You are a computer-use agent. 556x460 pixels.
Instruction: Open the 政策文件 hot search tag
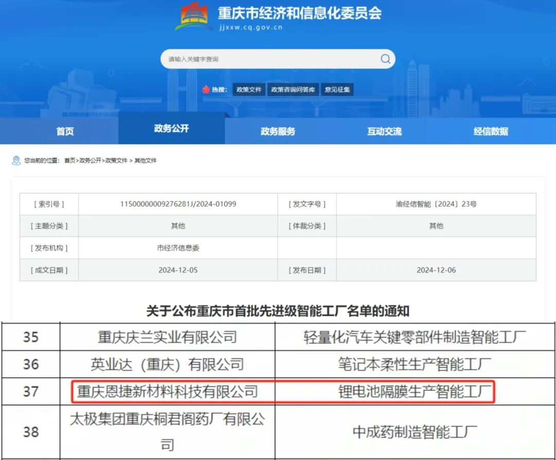(x=249, y=90)
